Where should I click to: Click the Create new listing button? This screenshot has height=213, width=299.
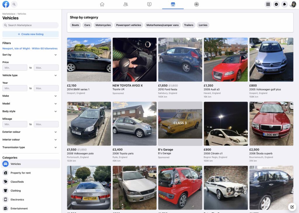click(30, 34)
